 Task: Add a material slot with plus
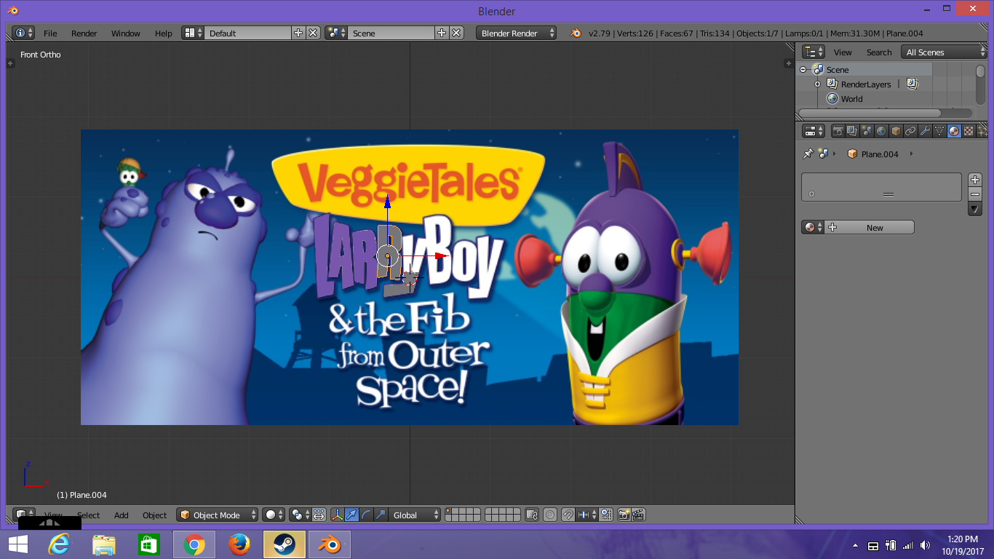coord(975,180)
